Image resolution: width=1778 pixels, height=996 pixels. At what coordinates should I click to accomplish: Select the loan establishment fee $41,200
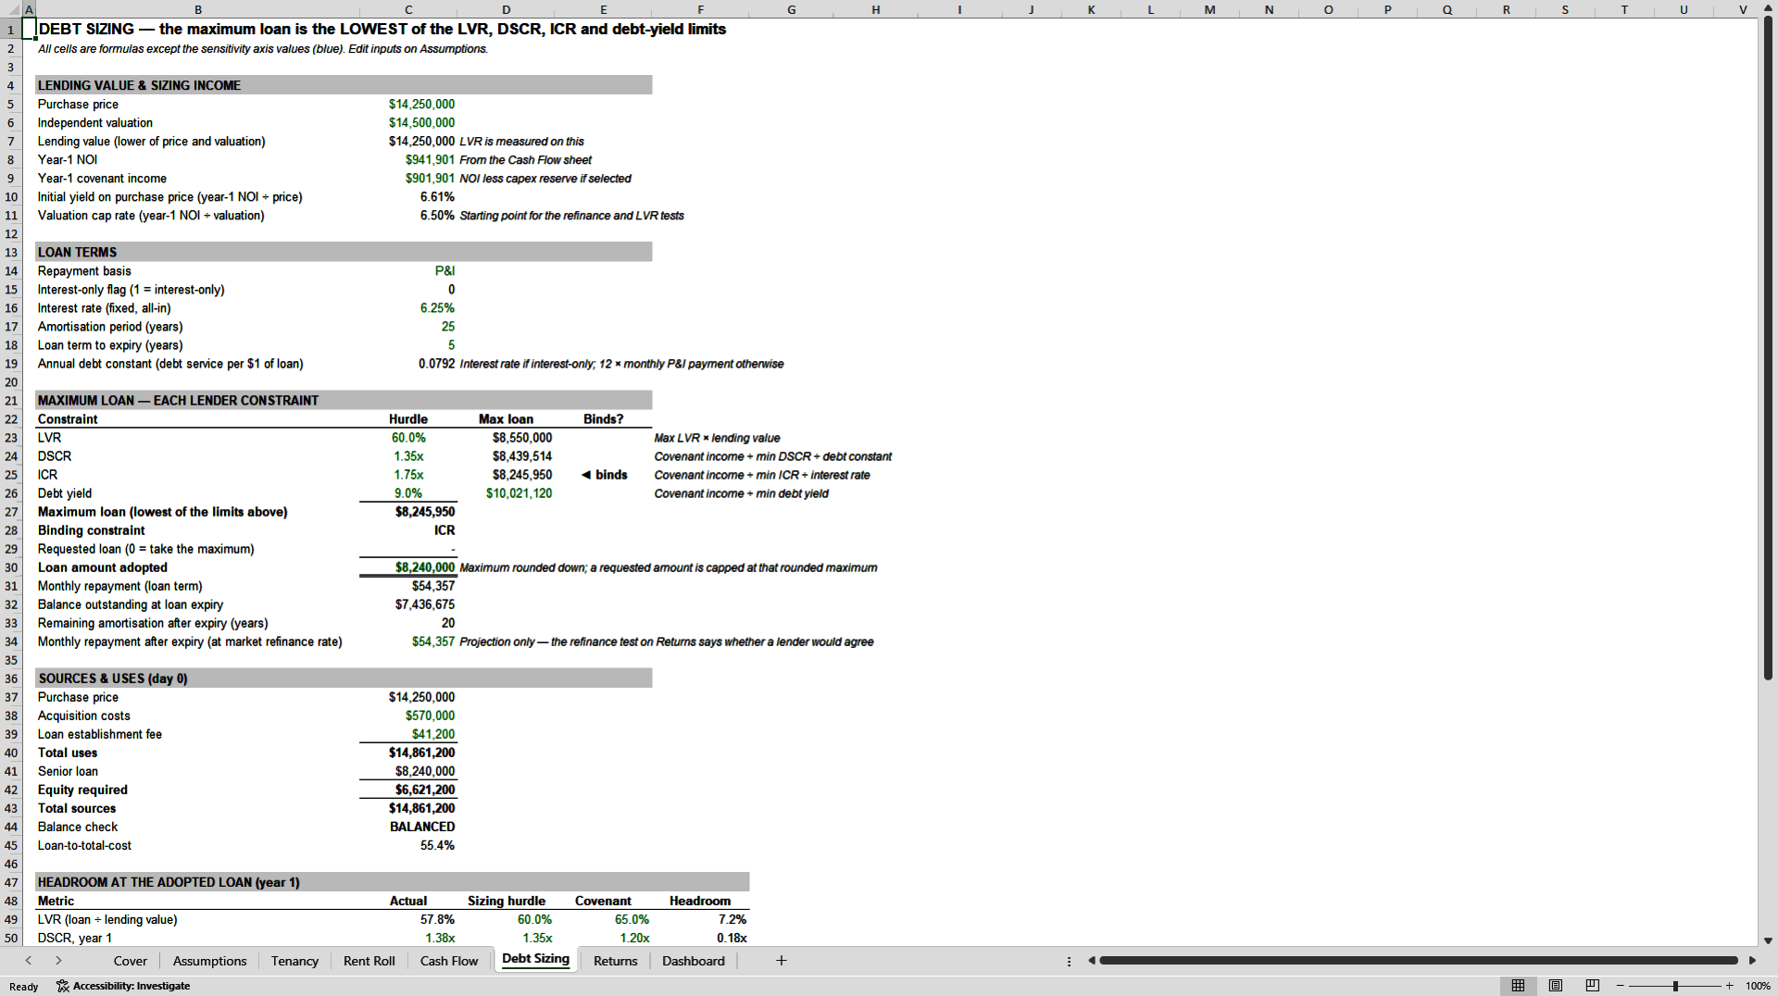click(408, 734)
